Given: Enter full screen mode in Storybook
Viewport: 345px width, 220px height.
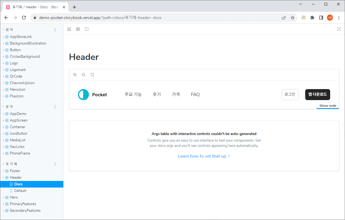Looking at the screenshot, I should coord(339,29).
